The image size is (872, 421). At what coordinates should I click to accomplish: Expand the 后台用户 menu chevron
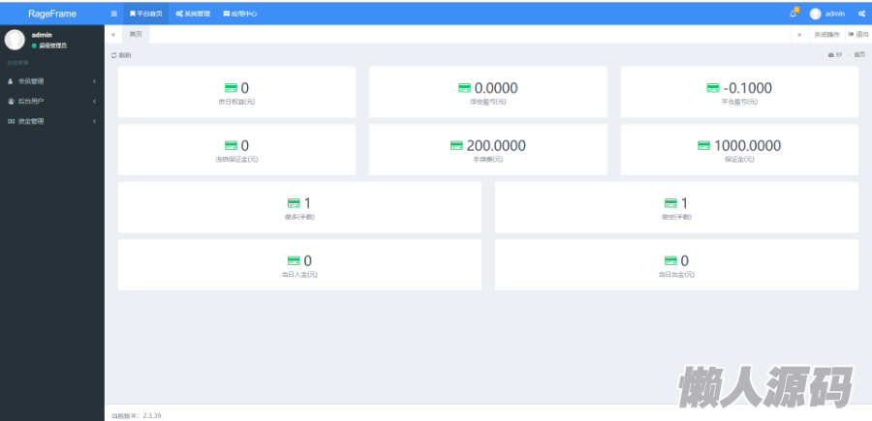click(x=94, y=101)
